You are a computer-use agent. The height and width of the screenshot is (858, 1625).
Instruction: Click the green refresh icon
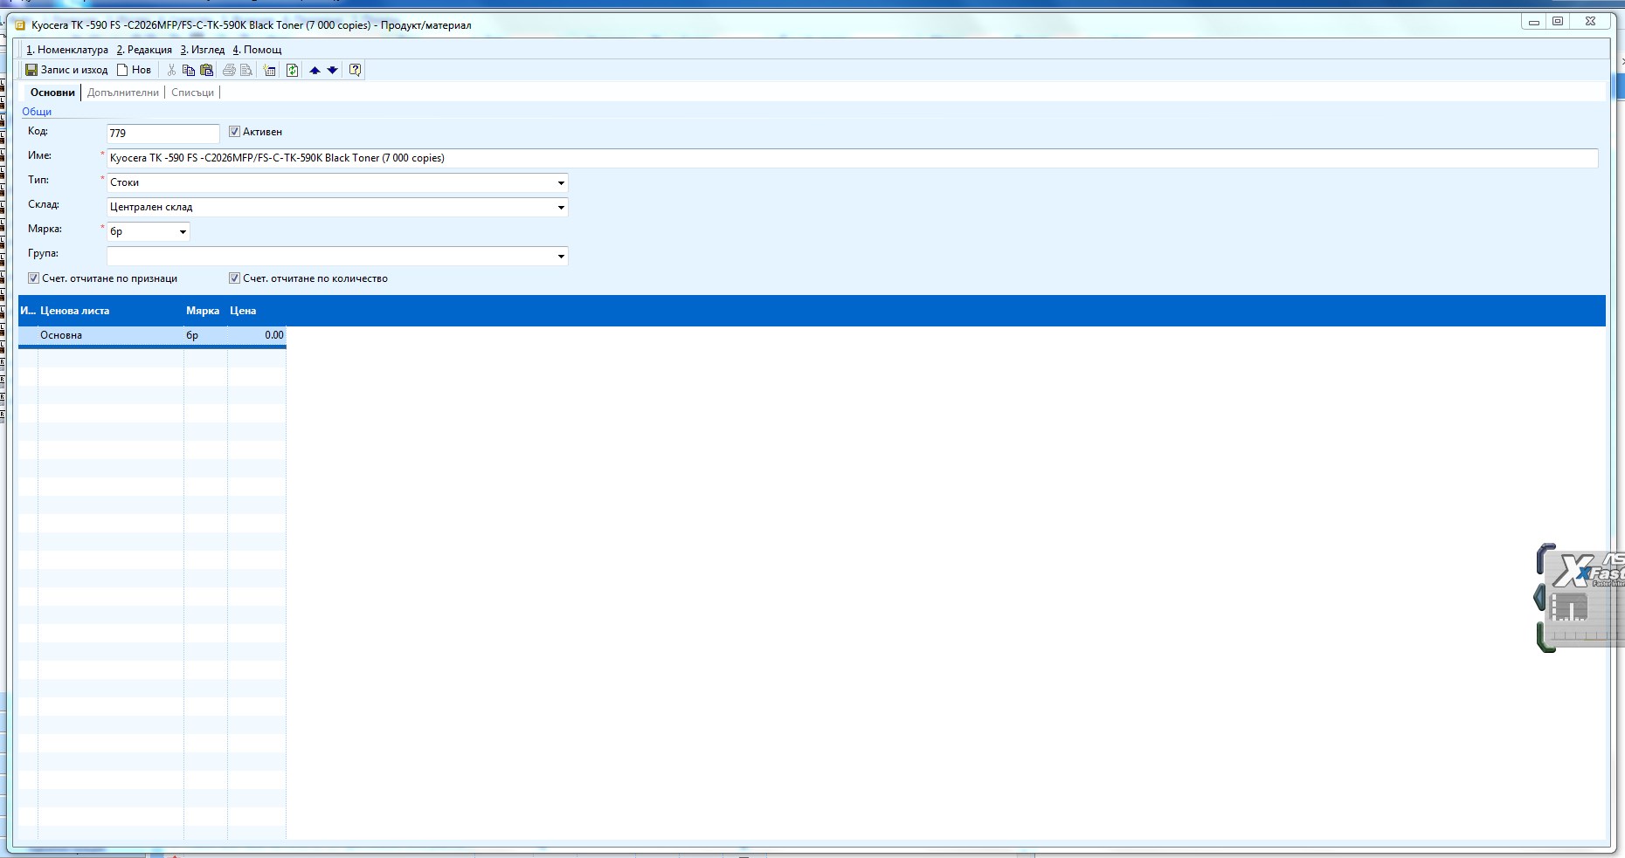pos(293,70)
